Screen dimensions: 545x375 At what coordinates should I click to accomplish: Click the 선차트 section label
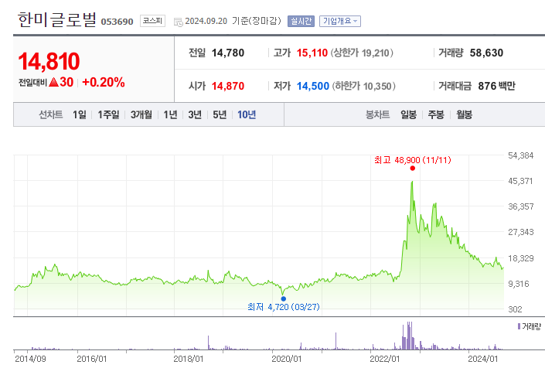[x=51, y=114]
